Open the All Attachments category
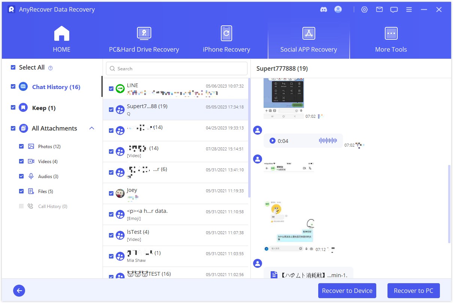Viewport: 453px width, 303px height. pos(54,128)
